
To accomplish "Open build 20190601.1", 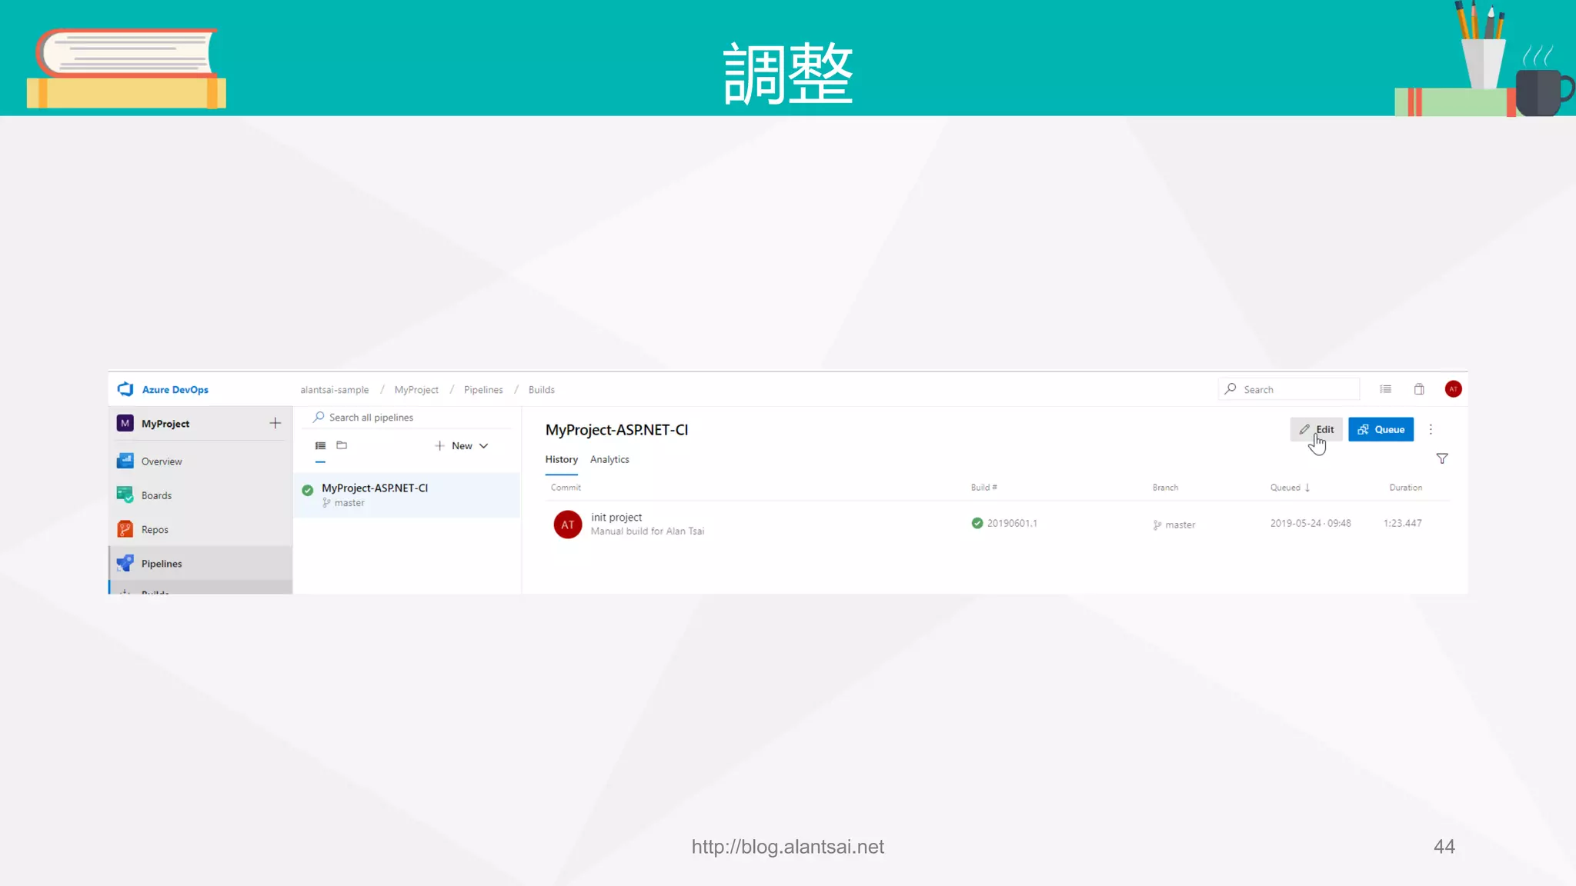I will [1012, 524].
